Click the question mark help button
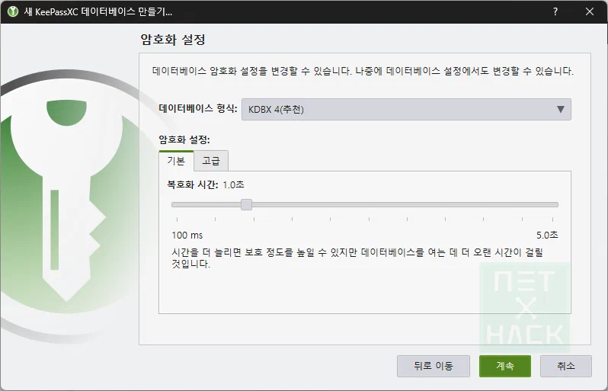608x391 pixels. pos(555,11)
